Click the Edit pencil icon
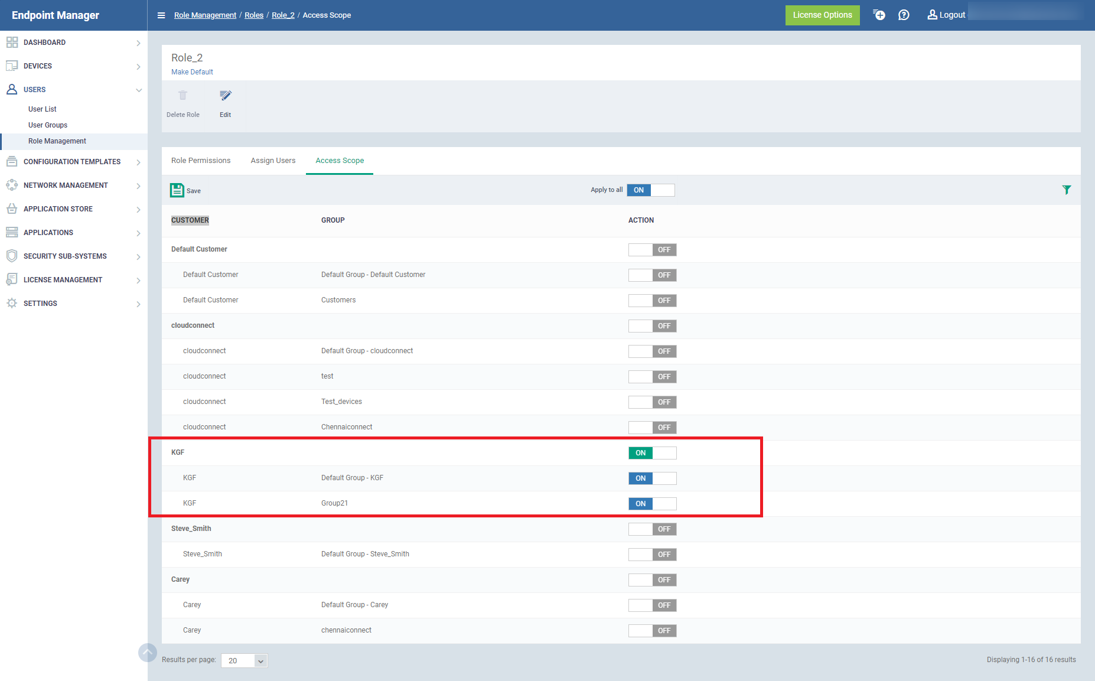The image size is (1095, 681). point(226,95)
